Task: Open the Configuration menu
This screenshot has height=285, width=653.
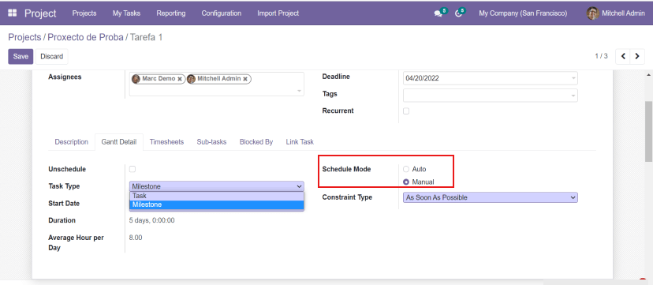Action: click(x=221, y=13)
